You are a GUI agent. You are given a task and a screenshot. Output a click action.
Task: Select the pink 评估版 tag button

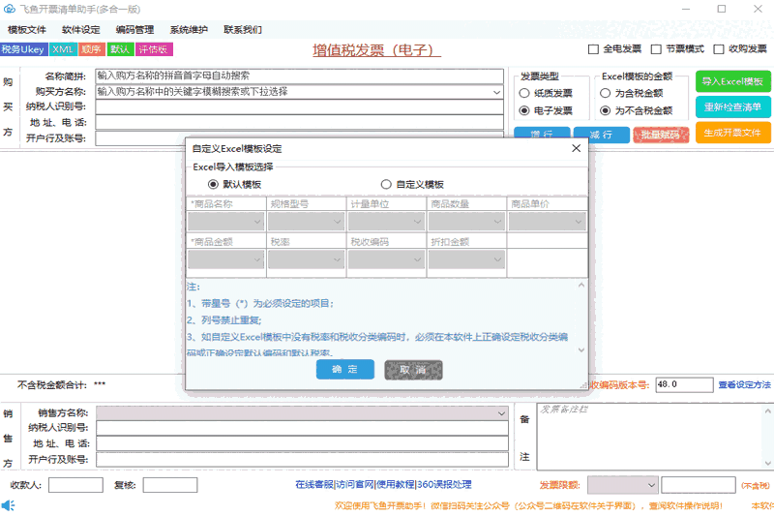pyautogui.click(x=154, y=49)
